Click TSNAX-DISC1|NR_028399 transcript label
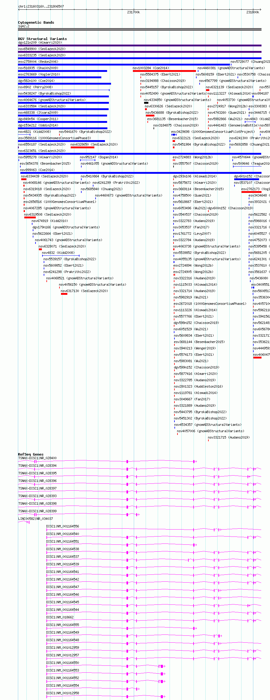This screenshot has height=700, width=270. (x=37, y=511)
